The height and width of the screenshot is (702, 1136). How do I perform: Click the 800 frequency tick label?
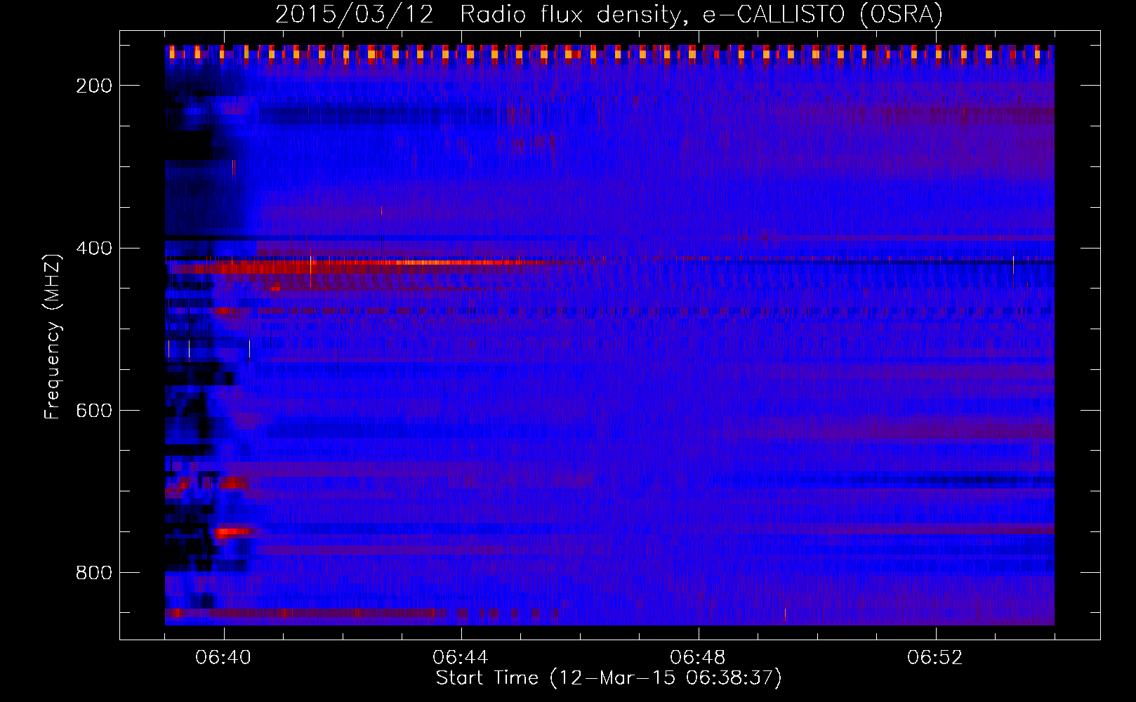[x=94, y=573]
